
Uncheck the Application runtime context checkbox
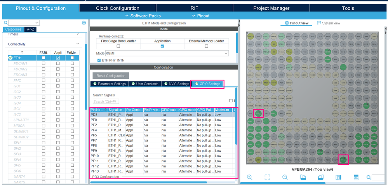pyautogui.click(x=162, y=46)
